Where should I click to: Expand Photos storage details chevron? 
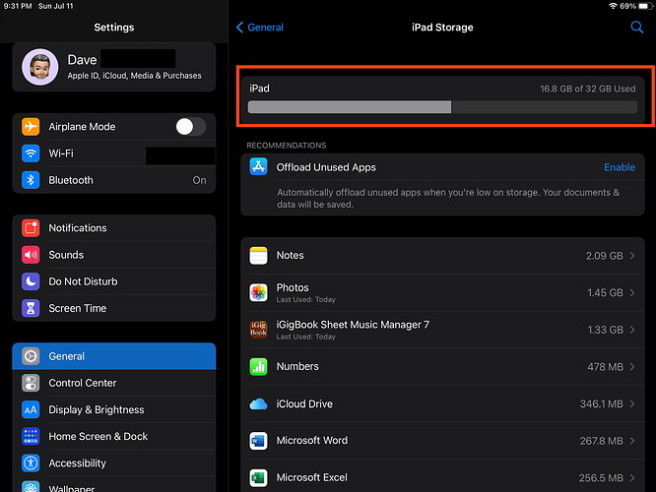pyautogui.click(x=632, y=292)
